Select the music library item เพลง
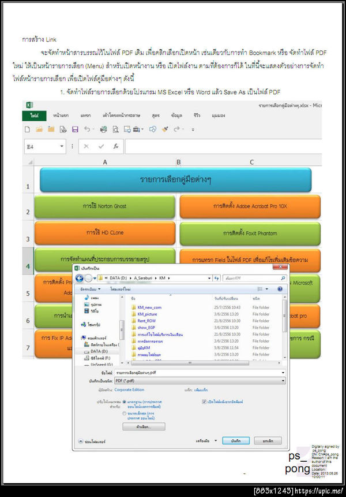346x497 pixels. coord(92,298)
